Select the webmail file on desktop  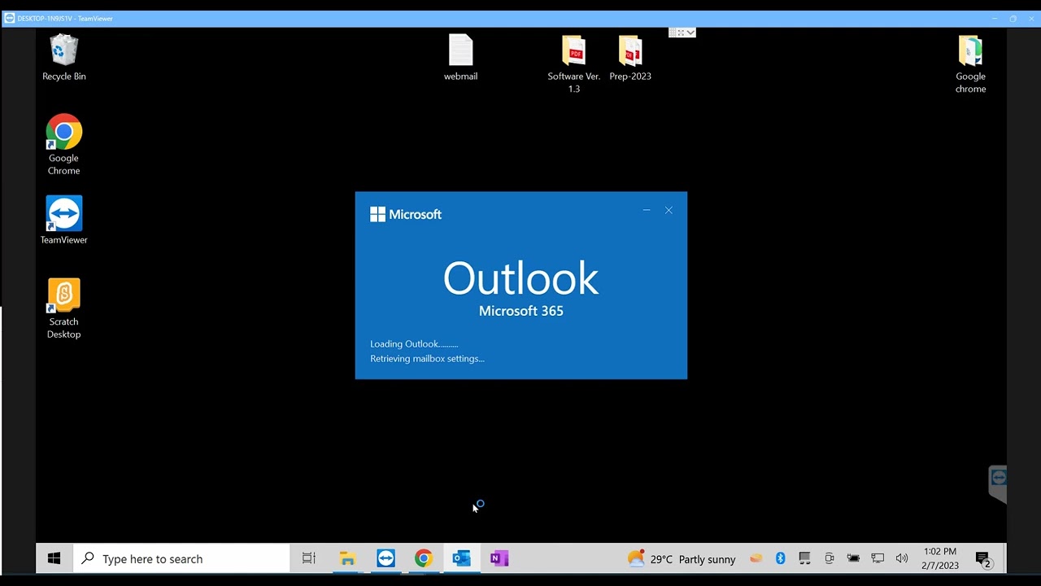pyautogui.click(x=460, y=57)
